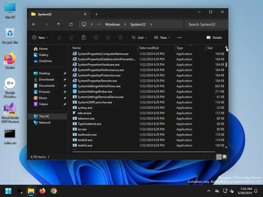Open Chrome from the taskbar
The width and height of the screenshot is (263, 197).
(54, 191)
